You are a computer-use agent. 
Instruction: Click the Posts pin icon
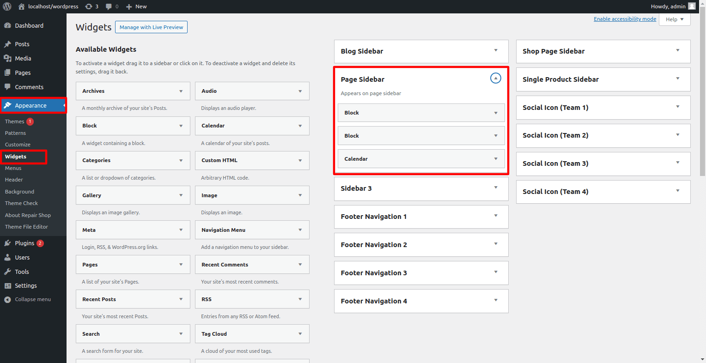[x=7, y=44]
